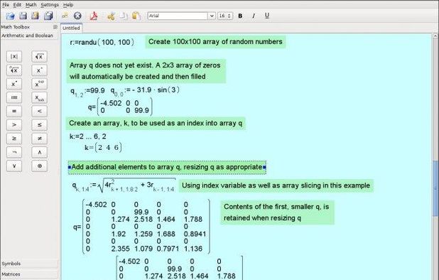This screenshot has width=439, height=280.
Task: Insert absolute value |x| operator
Action: coord(14,57)
